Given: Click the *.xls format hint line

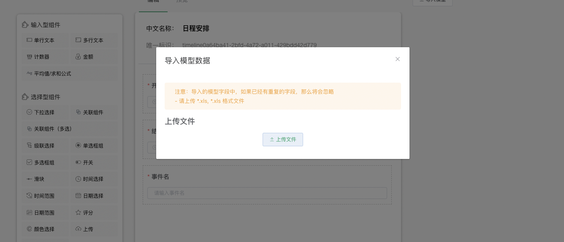Looking at the screenshot, I should click(x=209, y=101).
